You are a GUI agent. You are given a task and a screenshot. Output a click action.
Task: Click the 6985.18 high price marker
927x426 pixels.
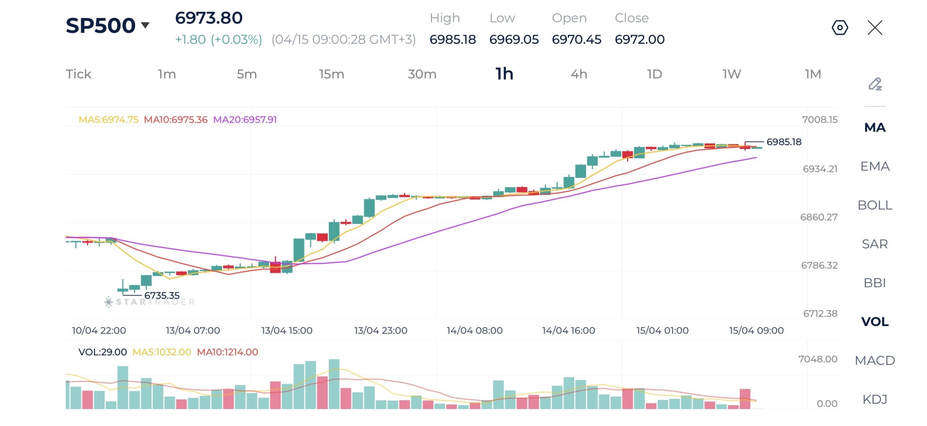click(x=784, y=142)
